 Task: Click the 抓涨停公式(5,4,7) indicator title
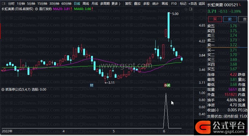click(x=18, y=90)
